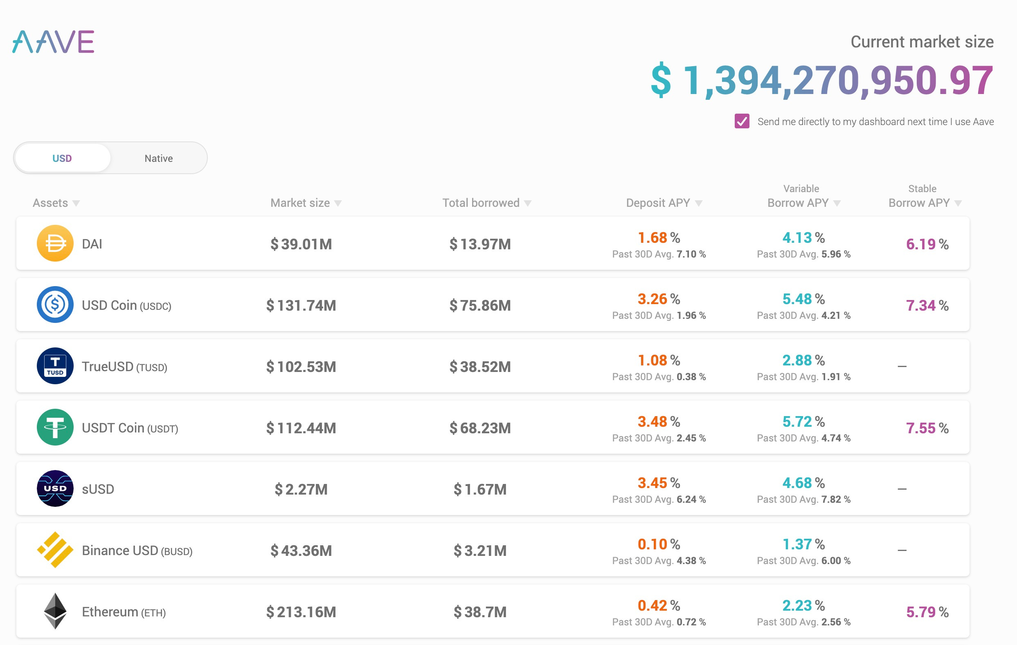Viewport: 1017px width, 645px height.
Task: Click the DAI coin icon
Action: (55, 244)
